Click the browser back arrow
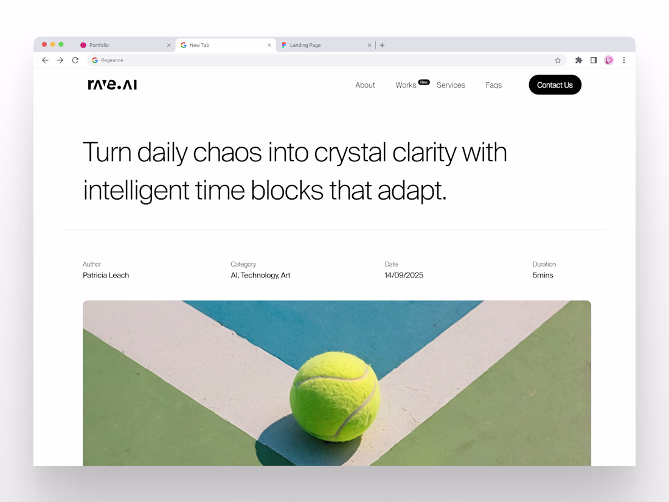669x502 pixels. [45, 60]
